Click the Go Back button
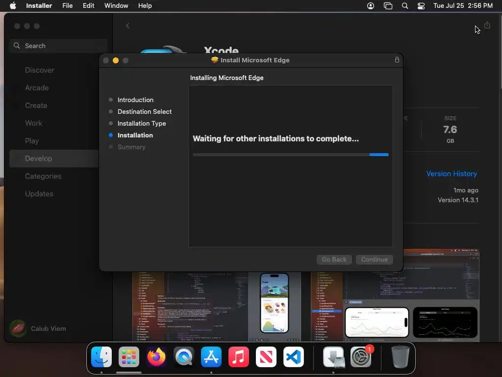This screenshot has width=502, height=377. click(x=334, y=259)
